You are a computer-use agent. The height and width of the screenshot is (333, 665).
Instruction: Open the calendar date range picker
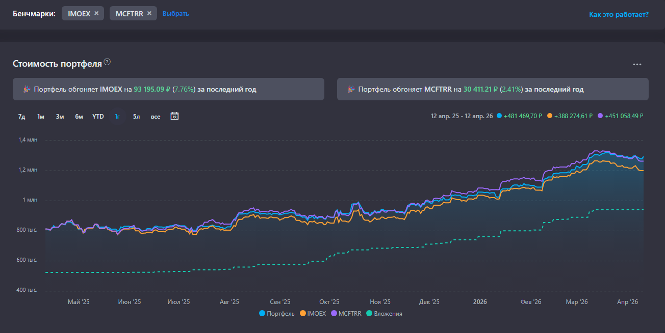(174, 116)
